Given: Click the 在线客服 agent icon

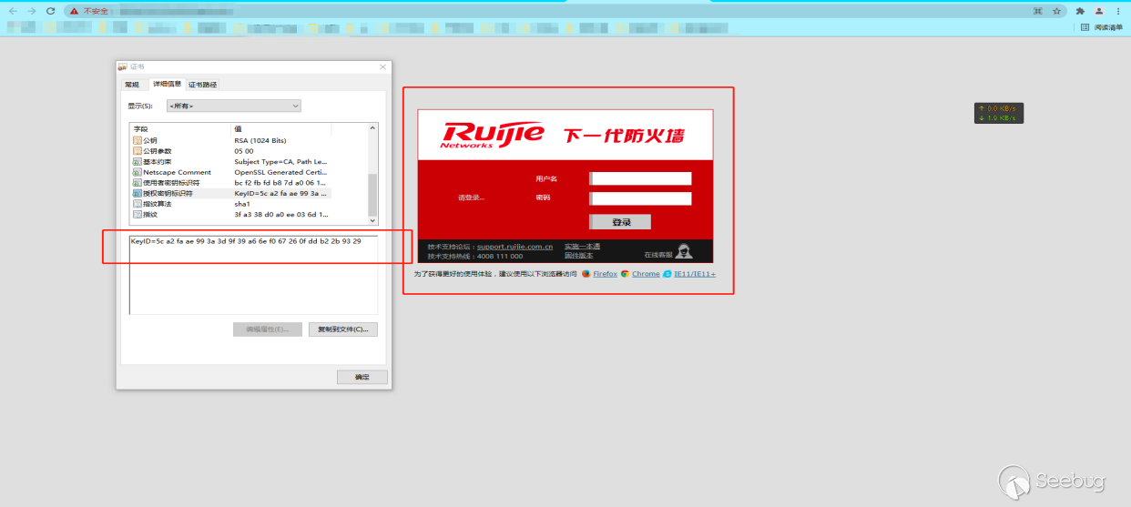Looking at the screenshot, I should coord(683,251).
